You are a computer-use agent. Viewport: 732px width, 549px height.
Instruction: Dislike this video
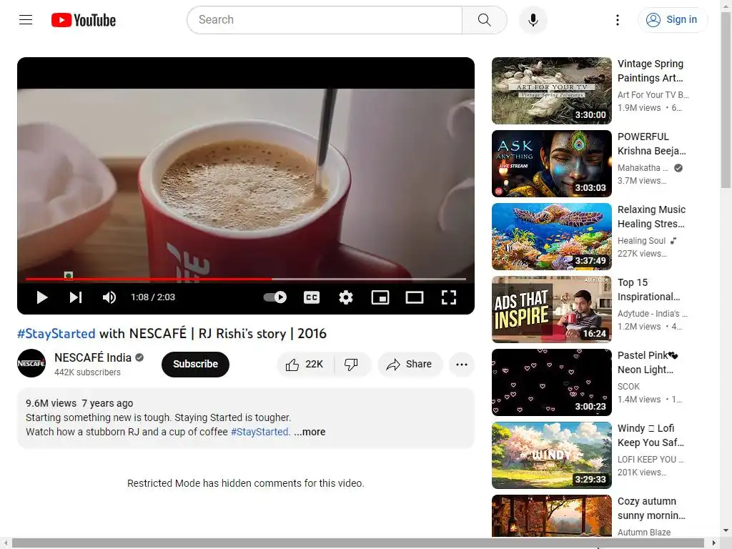352,364
